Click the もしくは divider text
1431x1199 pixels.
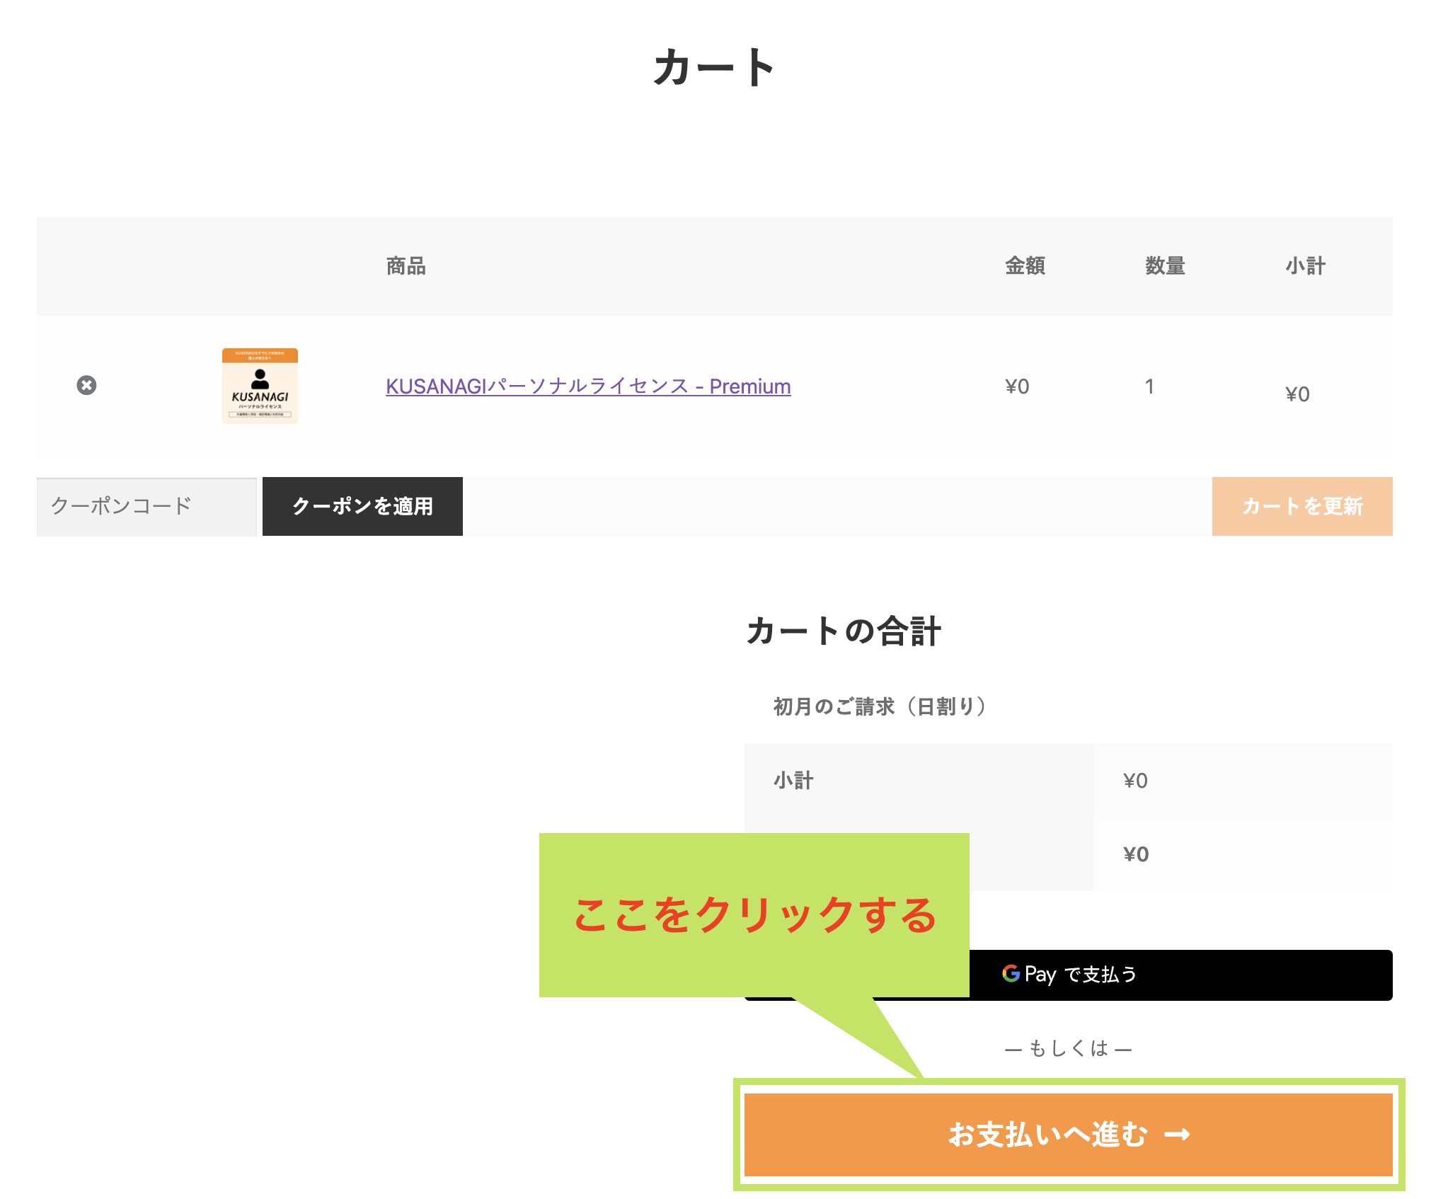coord(1068,1049)
